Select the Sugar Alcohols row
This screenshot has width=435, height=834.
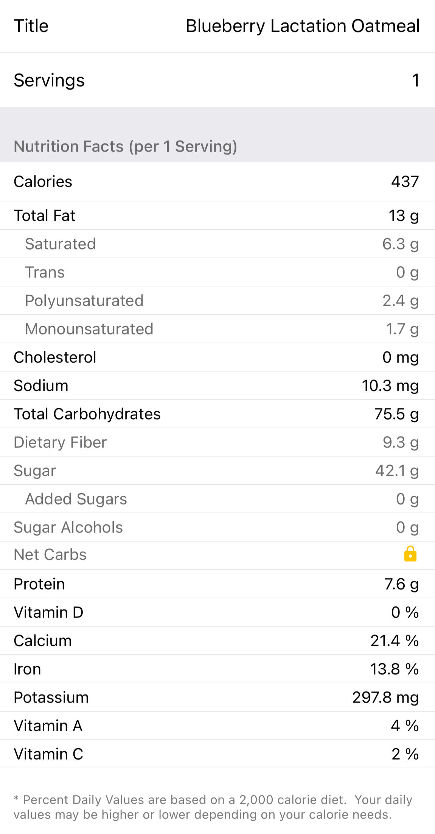coord(217,528)
